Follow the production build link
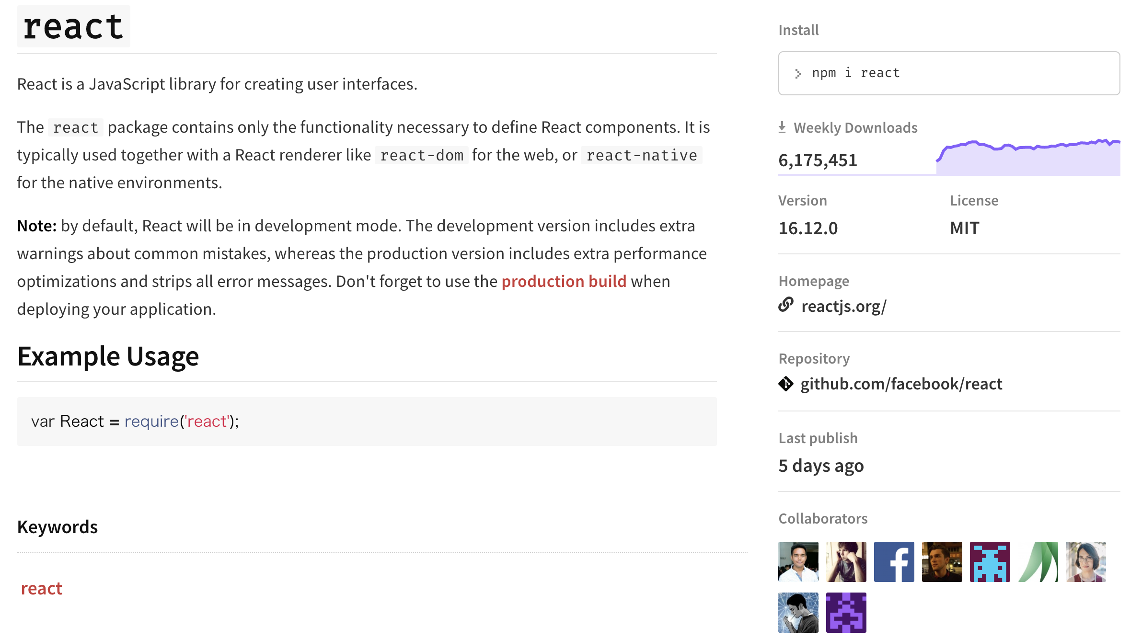 tap(564, 281)
